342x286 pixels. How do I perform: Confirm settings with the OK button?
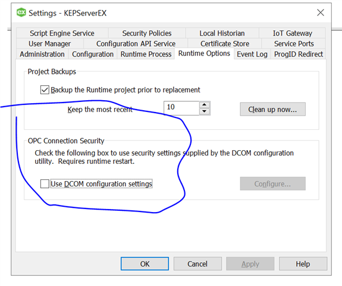(x=145, y=264)
